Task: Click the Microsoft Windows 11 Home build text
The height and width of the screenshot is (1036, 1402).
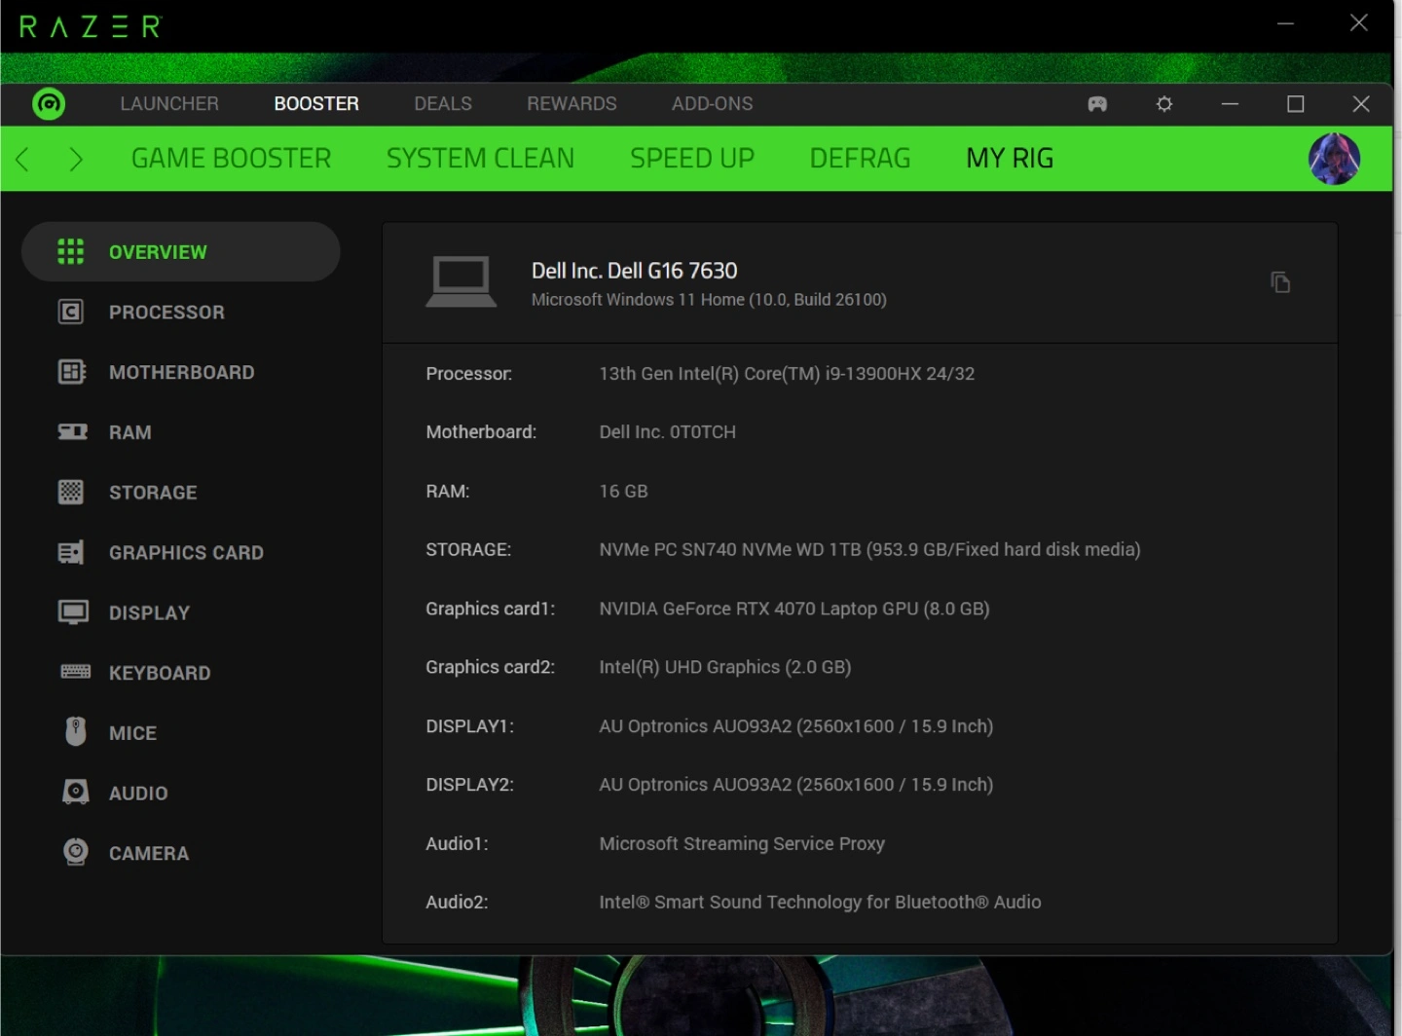Action: pyautogui.click(x=709, y=300)
